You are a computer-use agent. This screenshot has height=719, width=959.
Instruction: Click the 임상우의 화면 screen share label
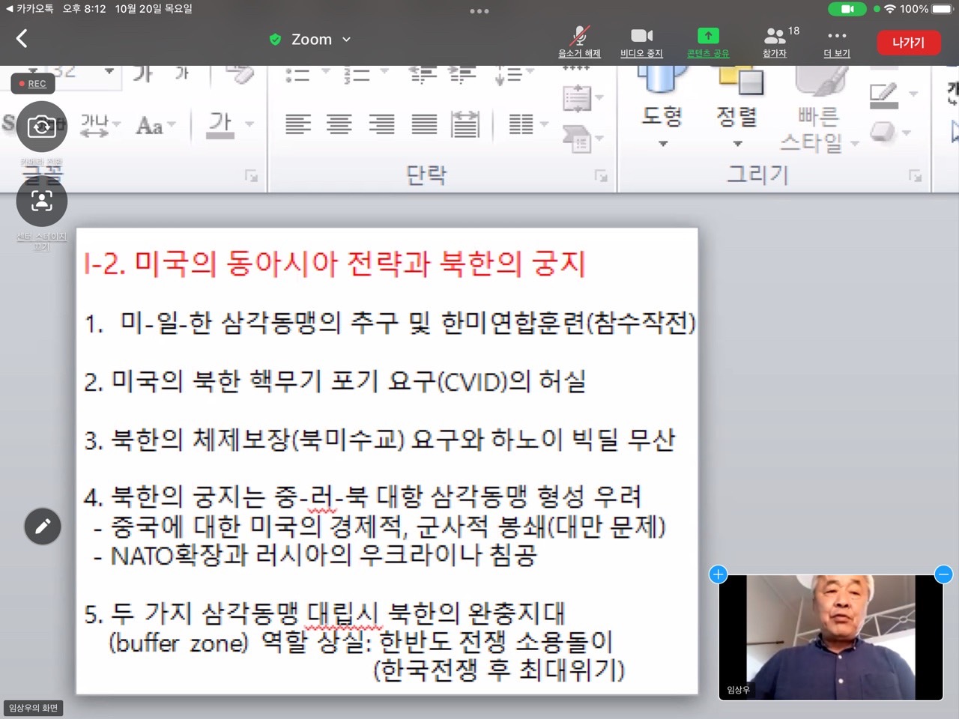(34, 708)
